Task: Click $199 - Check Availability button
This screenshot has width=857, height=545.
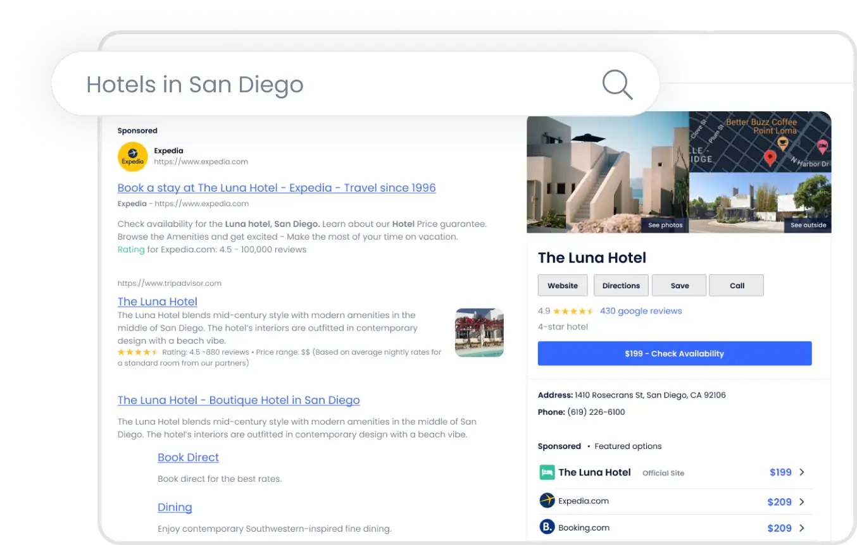Action: click(x=675, y=353)
